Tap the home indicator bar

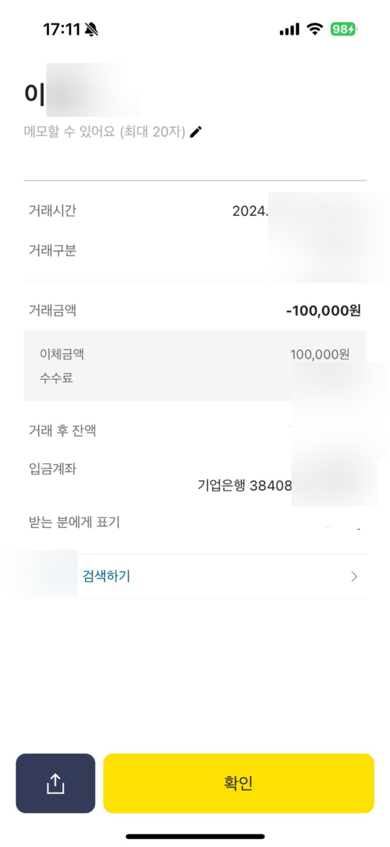195,836
